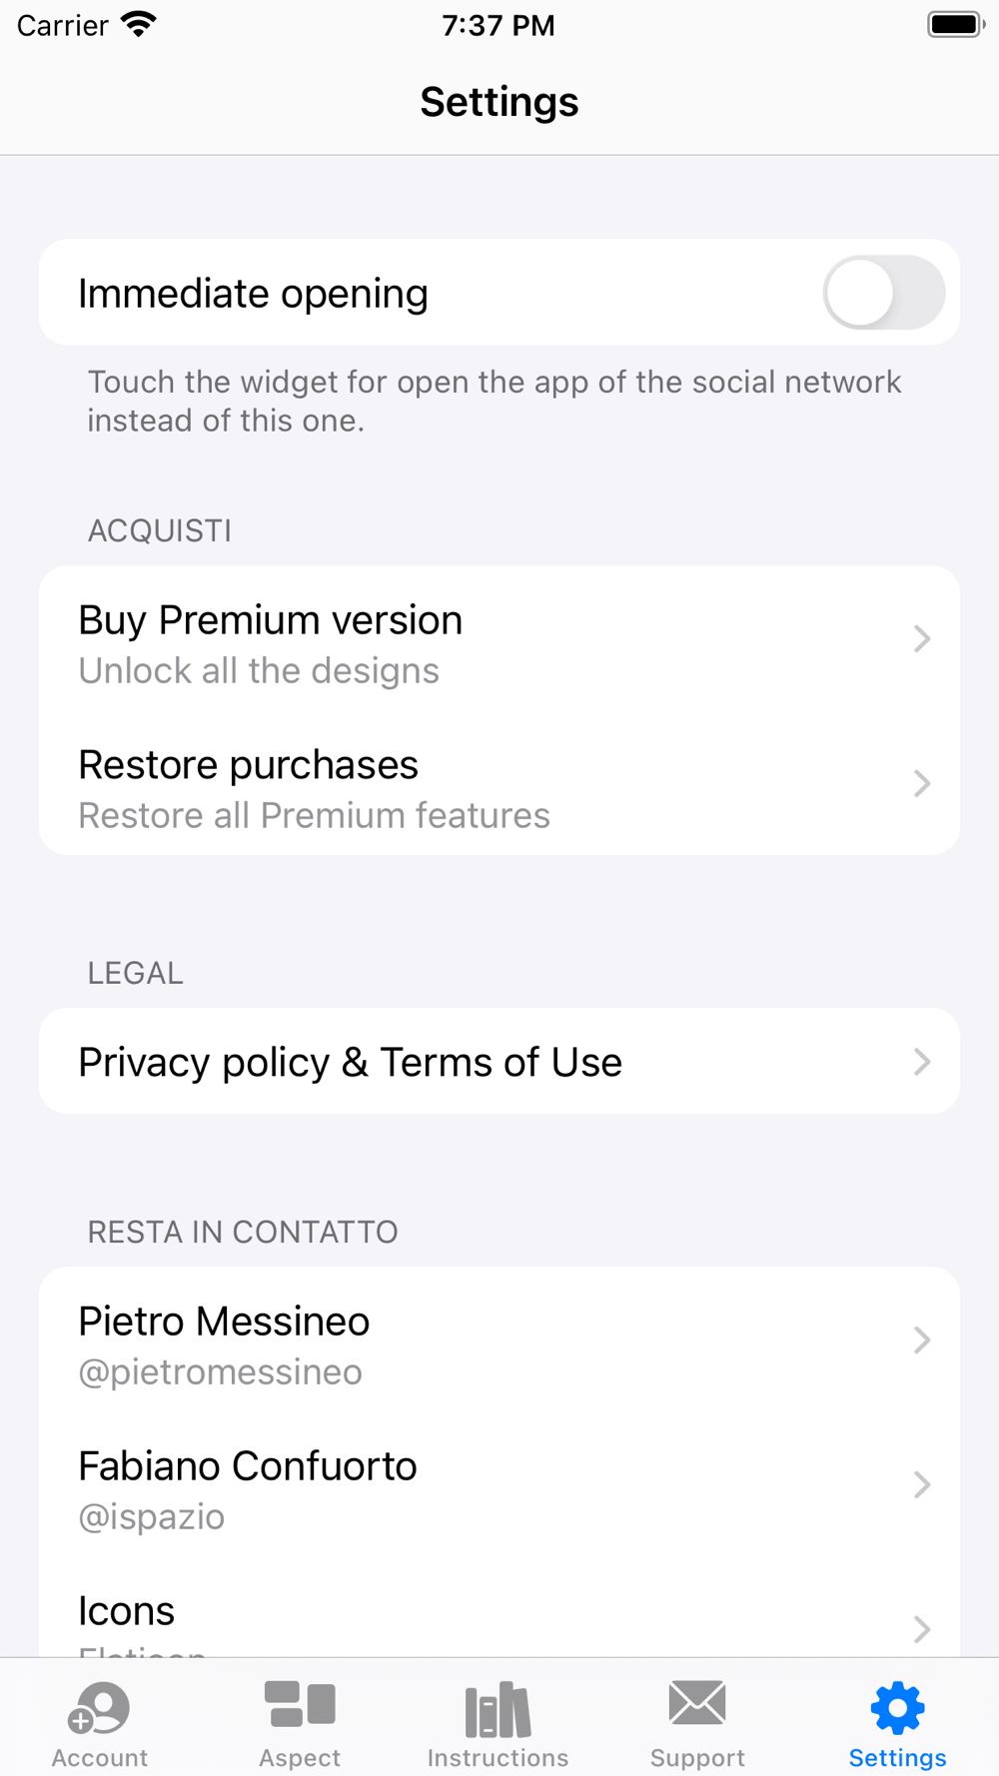
Task: Tap chevron next to Privacy policy
Action: pos(921,1062)
